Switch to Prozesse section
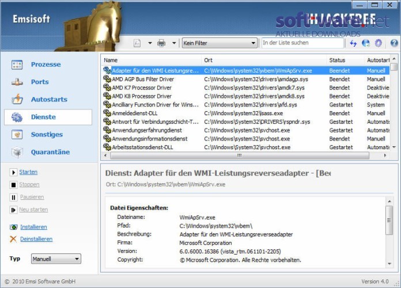401x288 pixels. pos(46,65)
